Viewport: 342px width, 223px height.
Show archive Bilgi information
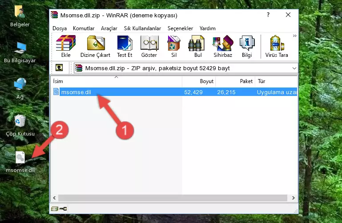(247, 47)
